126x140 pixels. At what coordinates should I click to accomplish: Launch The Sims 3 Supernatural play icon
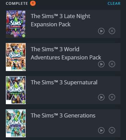point(101,97)
